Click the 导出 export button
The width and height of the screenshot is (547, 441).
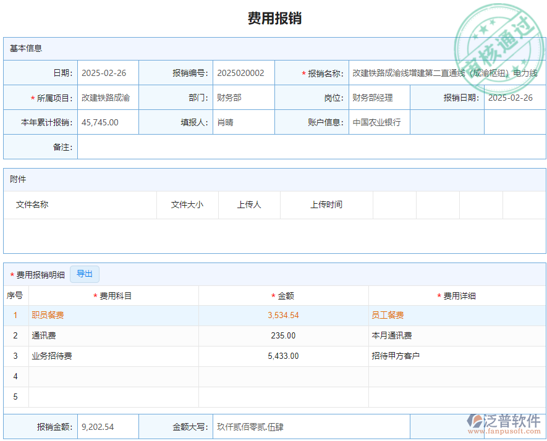tap(85, 274)
